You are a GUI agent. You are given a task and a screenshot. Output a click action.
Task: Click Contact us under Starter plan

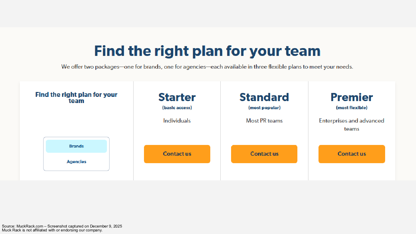click(177, 154)
